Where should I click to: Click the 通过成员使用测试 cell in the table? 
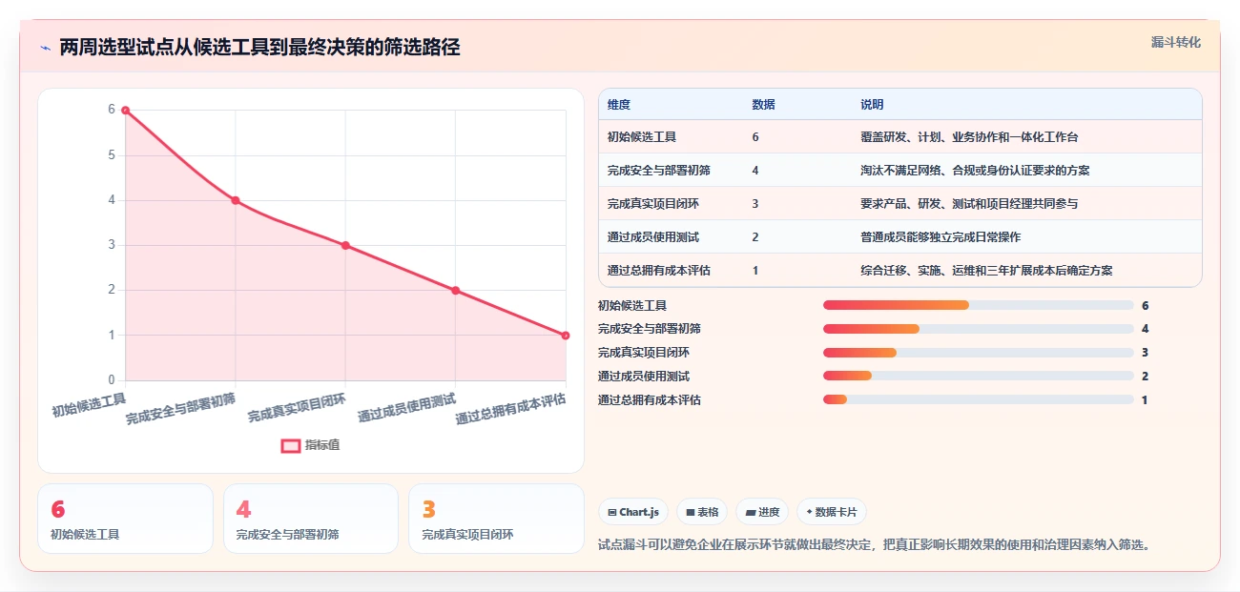(653, 237)
